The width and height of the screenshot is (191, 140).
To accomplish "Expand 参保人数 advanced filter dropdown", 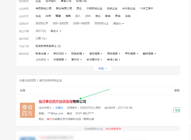I will pyautogui.click(x=114, y=60).
